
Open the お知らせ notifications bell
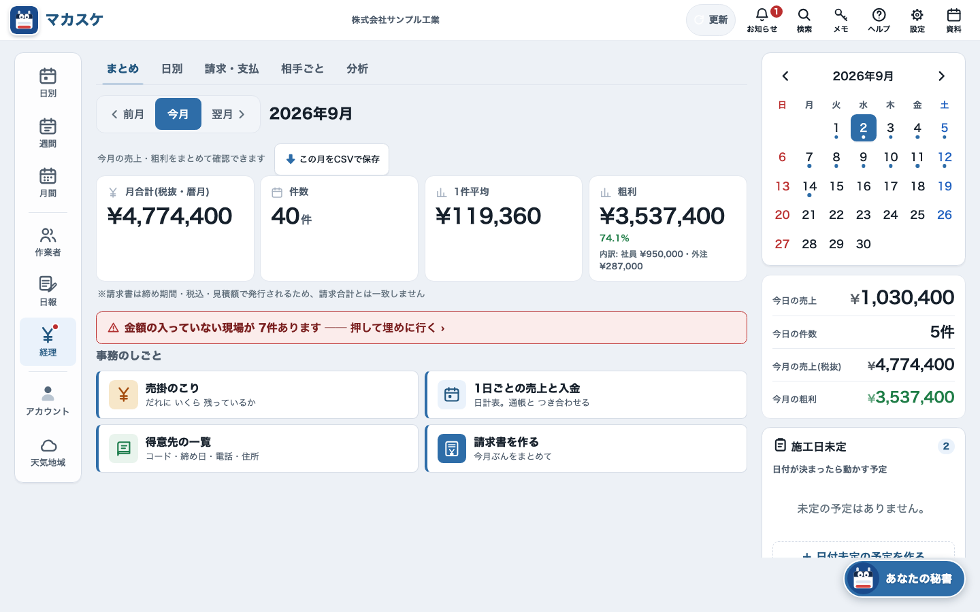762,20
